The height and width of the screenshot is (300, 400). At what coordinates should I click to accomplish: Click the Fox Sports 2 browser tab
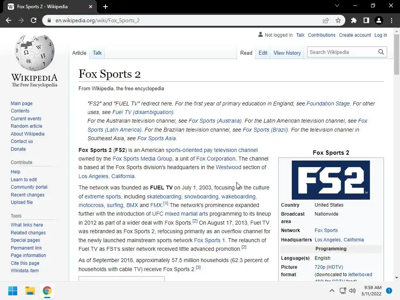(x=50, y=7)
